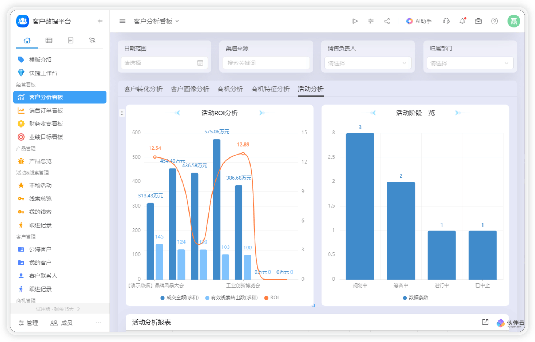Open the AI助手 assistant
535x342 pixels.
(x=419, y=21)
